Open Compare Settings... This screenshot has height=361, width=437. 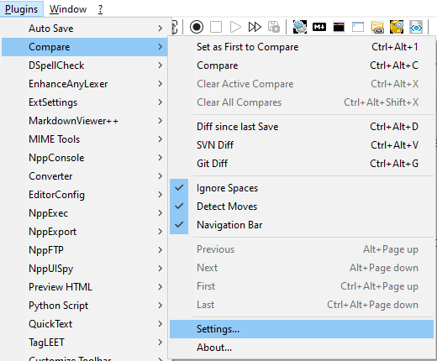click(x=302, y=329)
